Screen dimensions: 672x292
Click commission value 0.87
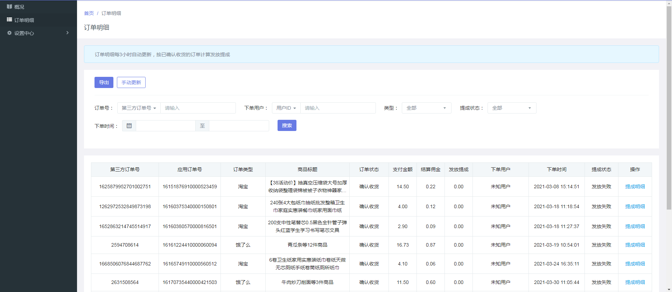430,245
